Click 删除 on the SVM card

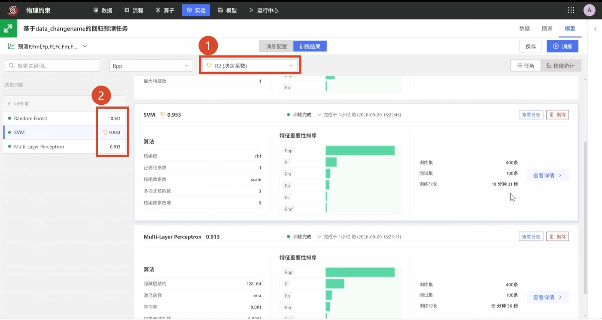click(557, 115)
